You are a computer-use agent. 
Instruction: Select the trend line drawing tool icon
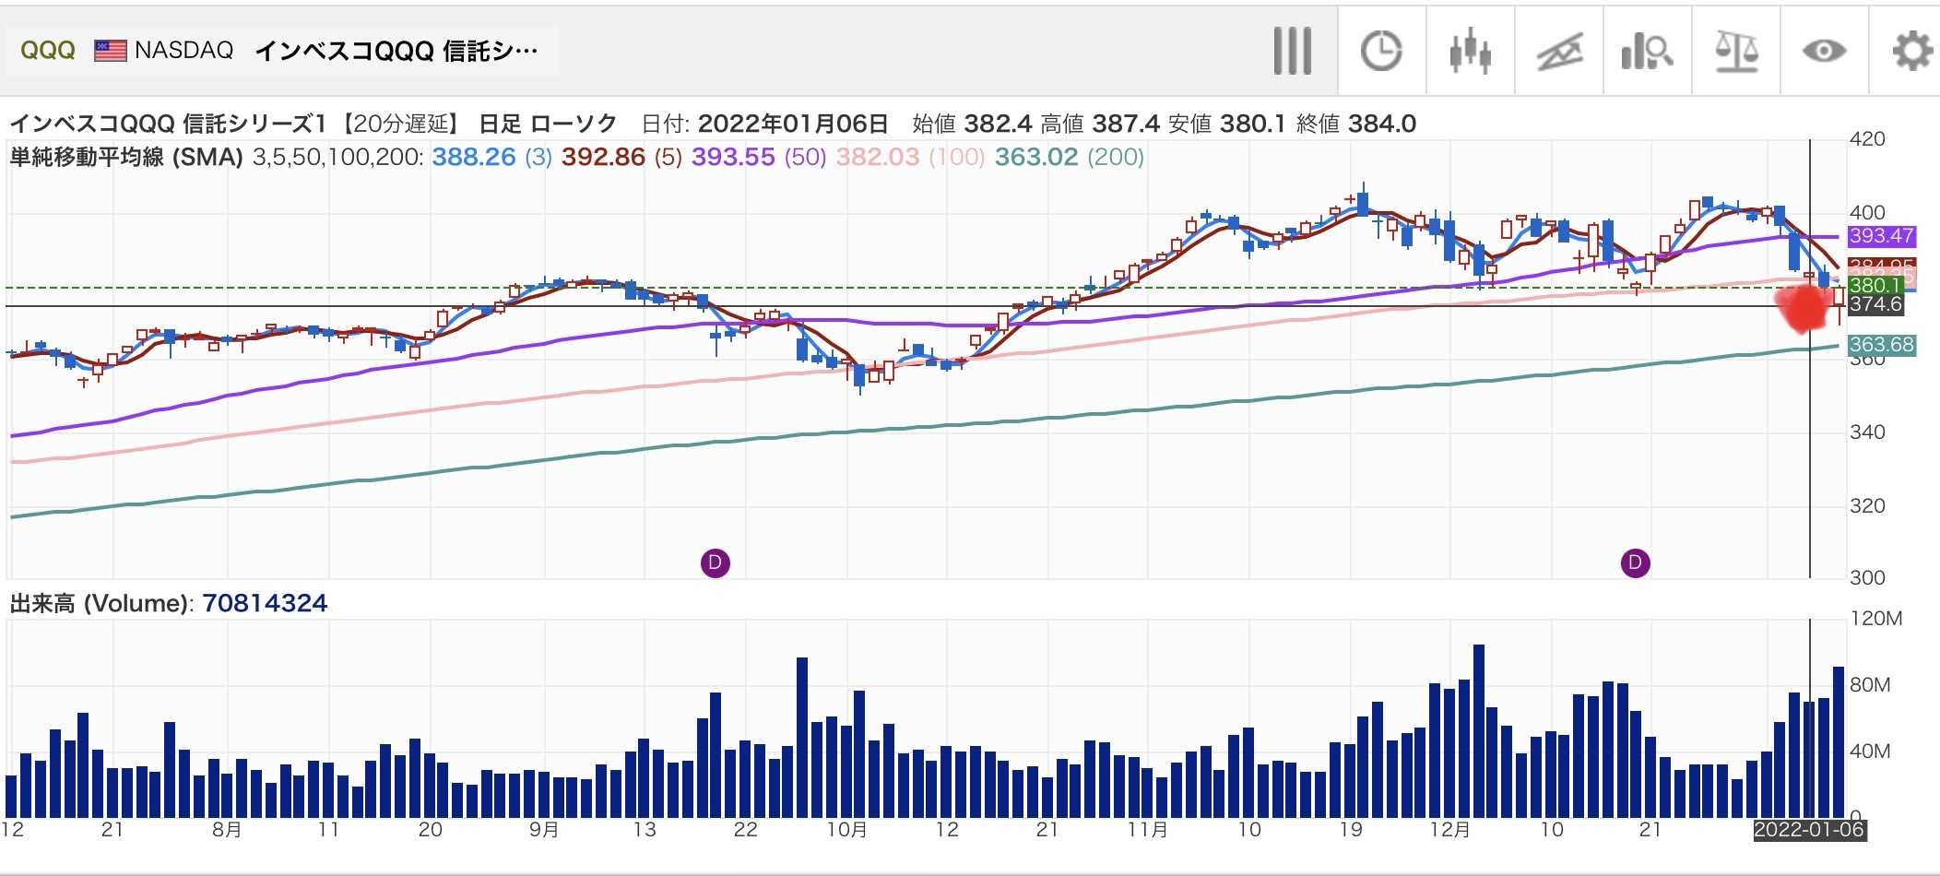[x=1559, y=51]
